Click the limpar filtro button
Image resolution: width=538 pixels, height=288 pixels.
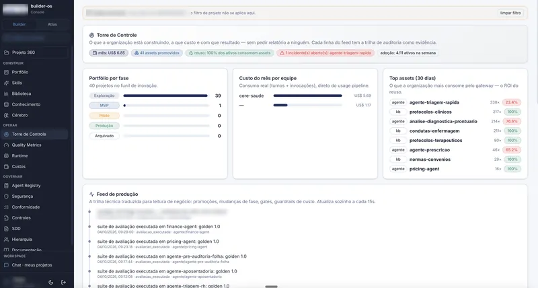[510, 13]
